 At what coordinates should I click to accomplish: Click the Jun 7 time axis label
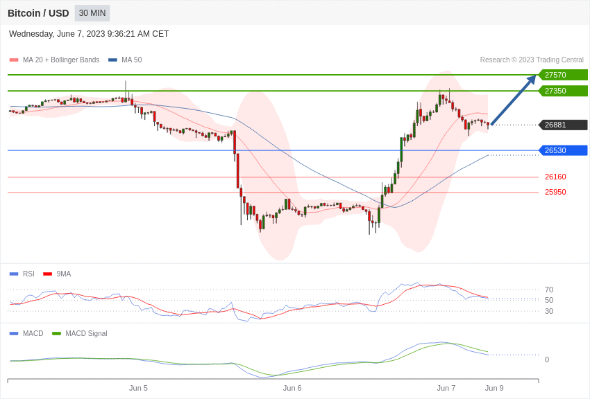(x=446, y=388)
